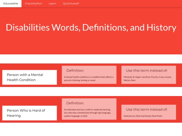Navigate to QuizYourself
The height and width of the screenshot is (136, 182).
coord(71,3)
